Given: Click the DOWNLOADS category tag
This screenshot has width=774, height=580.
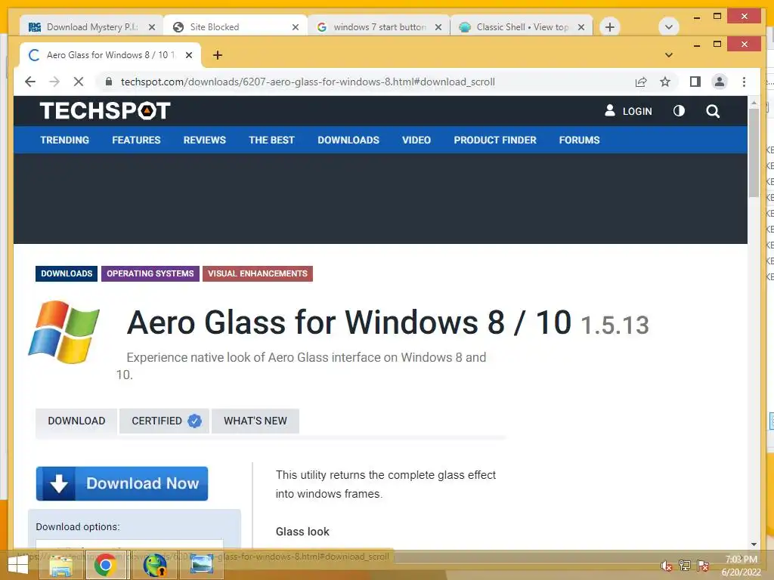Looking at the screenshot, I should 67,273.
